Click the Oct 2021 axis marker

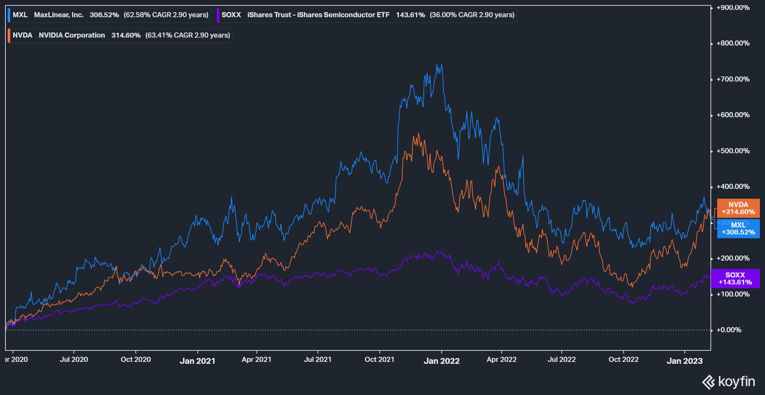click(379, 359)
